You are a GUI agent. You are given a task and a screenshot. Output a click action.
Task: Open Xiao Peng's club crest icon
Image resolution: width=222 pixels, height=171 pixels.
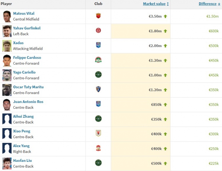[x=98, y=133]
